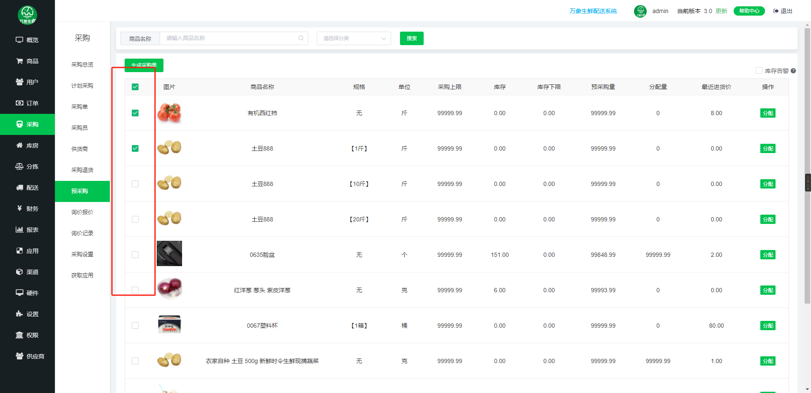Click the 商品 shopping cart icon
Viewport: 811px width, 393px height.
point(19,61)
